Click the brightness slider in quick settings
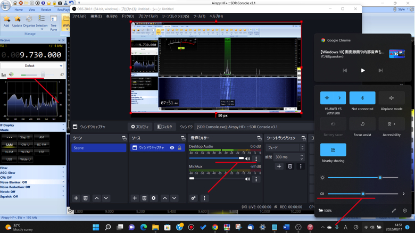 [363, 178]
